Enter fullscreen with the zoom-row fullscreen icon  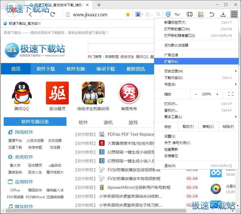pyautogui.click(x=230, y=94)
